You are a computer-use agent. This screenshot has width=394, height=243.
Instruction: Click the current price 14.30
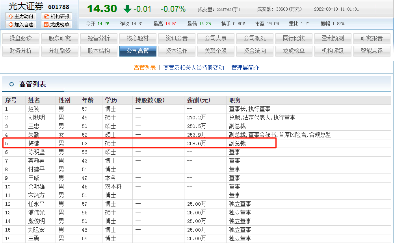pos(102,9)
